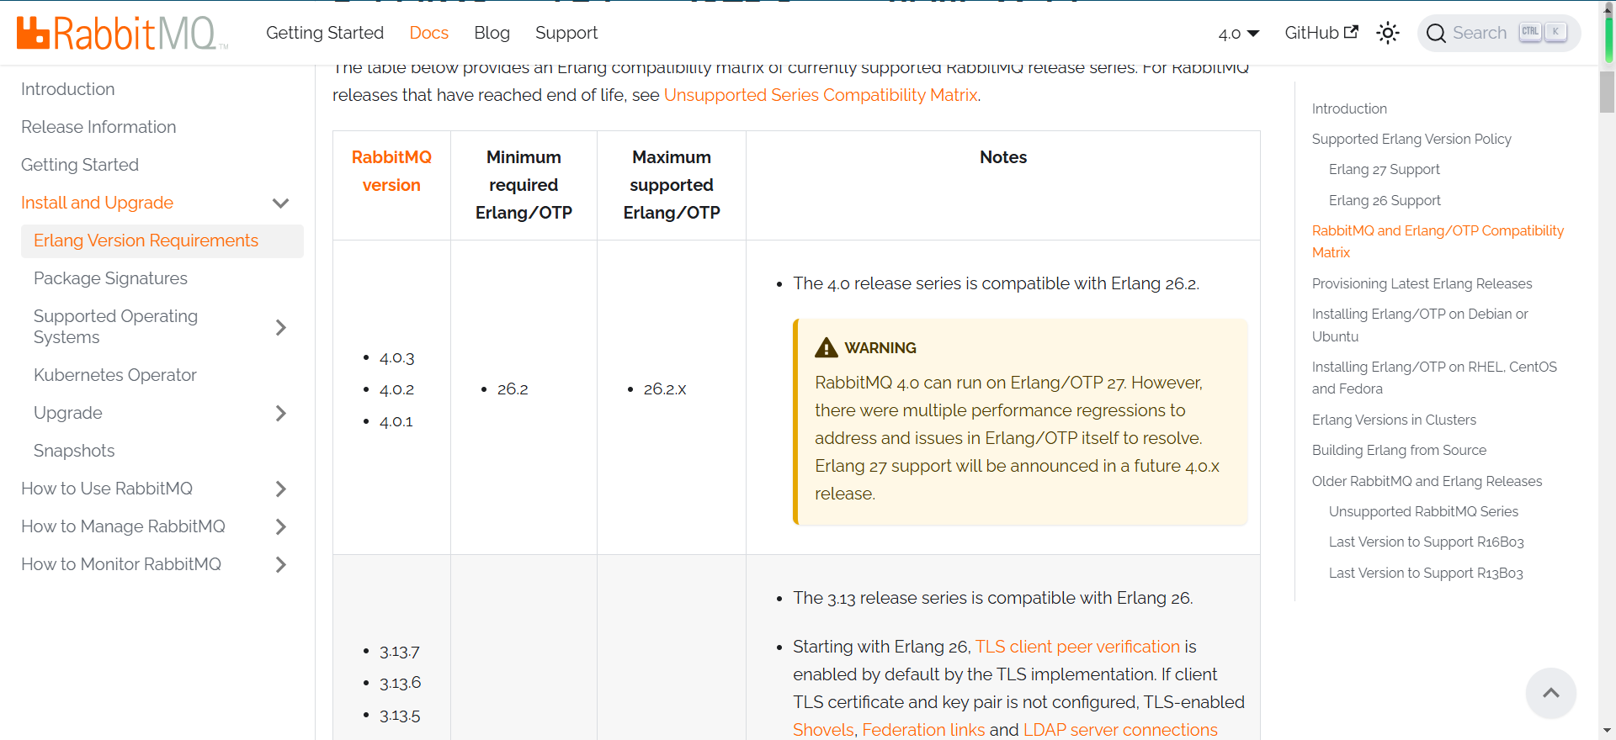Screen dimensions: 1616x740
Task: Follow Unsupported Series Compatibility Matrix link
Action: [820, 95]
